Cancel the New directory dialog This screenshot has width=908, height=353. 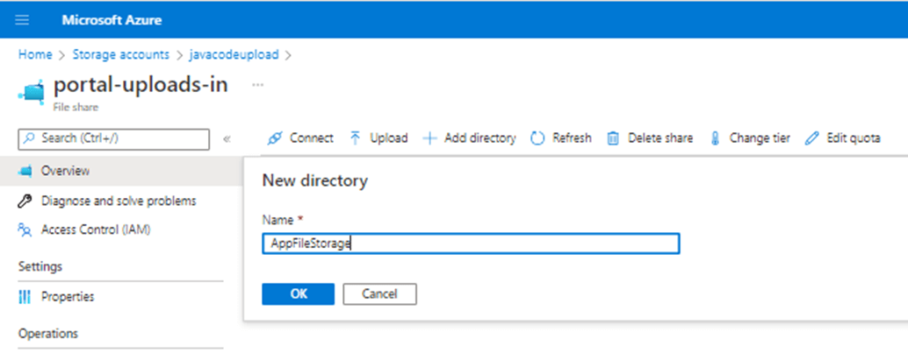click(x=379, y=294)
